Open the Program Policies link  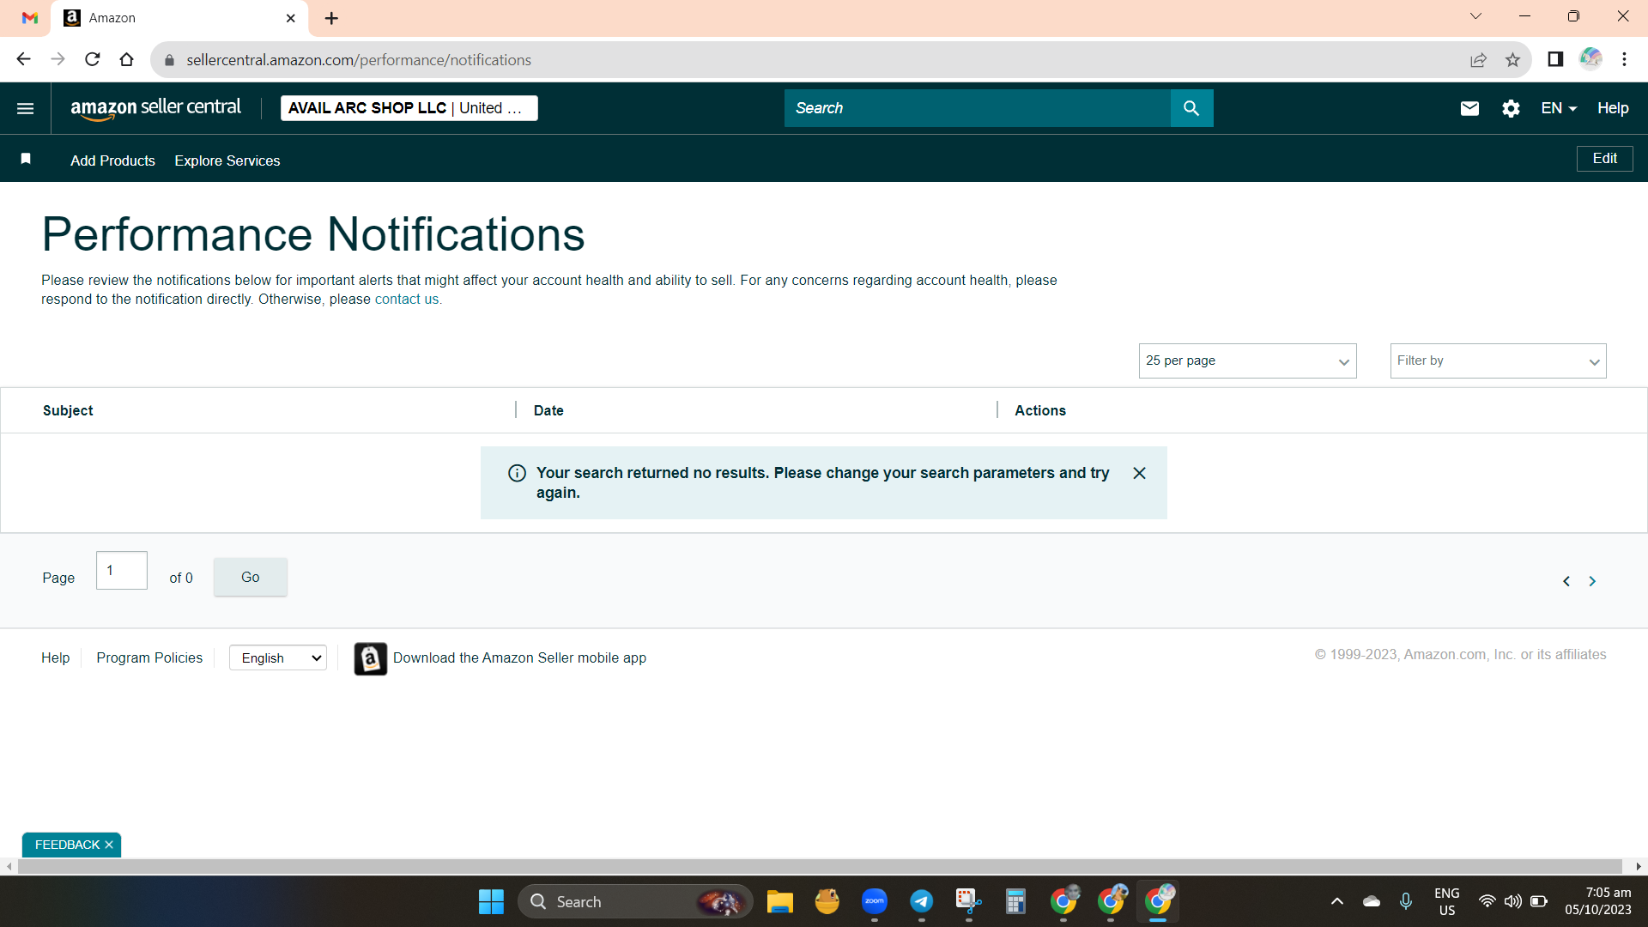point(149,658)
